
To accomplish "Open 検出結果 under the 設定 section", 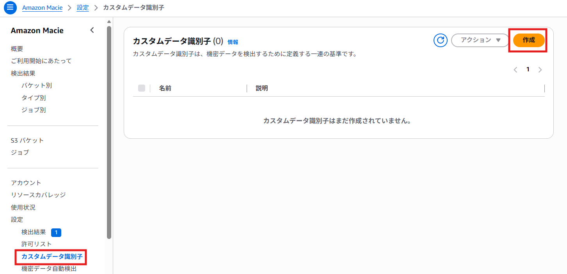I will click(x=34, y=232).
